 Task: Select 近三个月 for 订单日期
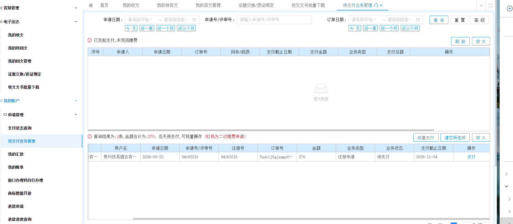pyautogui.click(x=410, y=28)
